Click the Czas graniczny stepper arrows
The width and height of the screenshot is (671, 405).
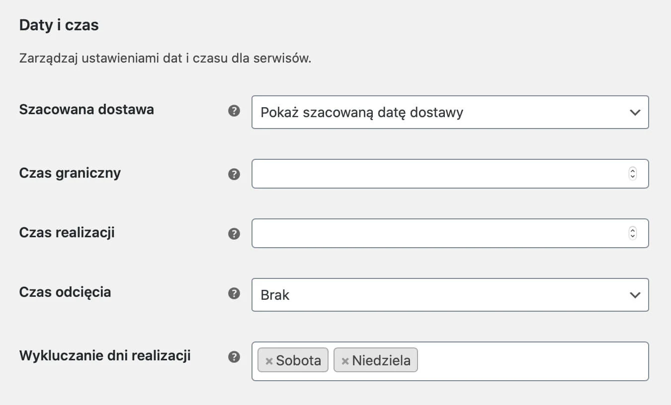(x=633, y=174)
